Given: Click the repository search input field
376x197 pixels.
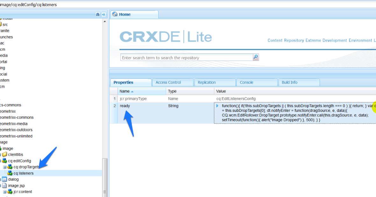Looking at the screenshot, I should [187, 58].
